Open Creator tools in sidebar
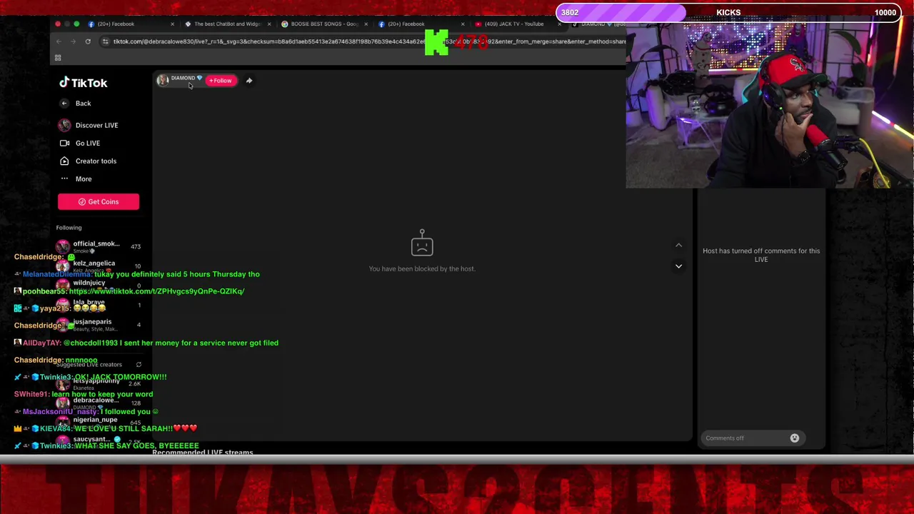 tap(88, 161)
